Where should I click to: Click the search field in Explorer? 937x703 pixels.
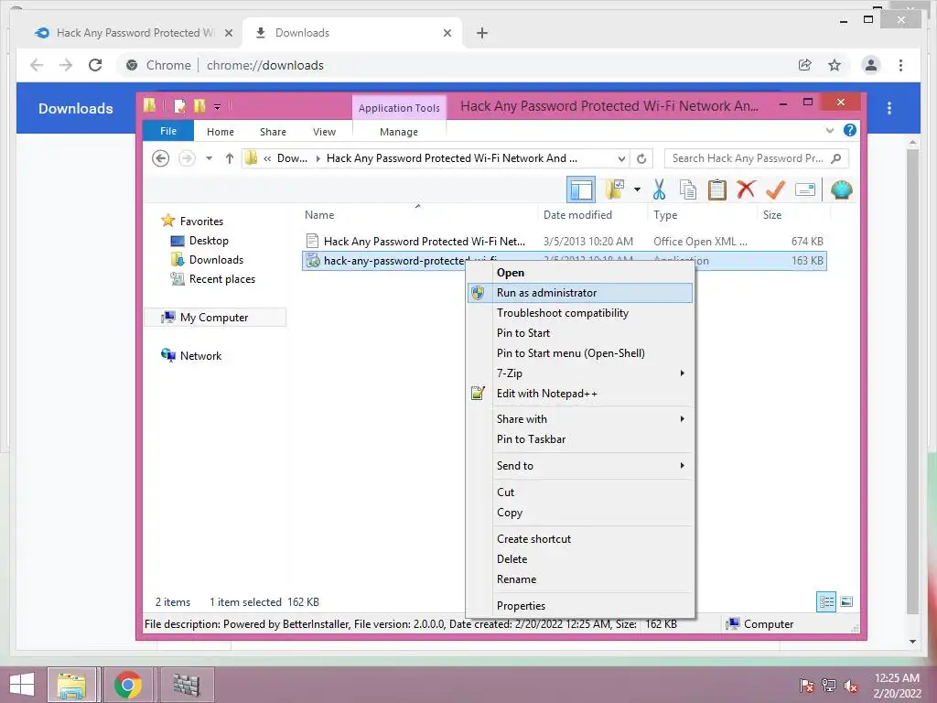point(756,158)
